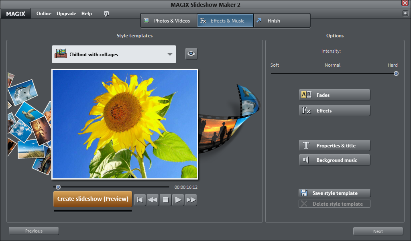Open Background music settings
Image resolution: width=411 pixels, height=241 pixels.
point(334,160)
